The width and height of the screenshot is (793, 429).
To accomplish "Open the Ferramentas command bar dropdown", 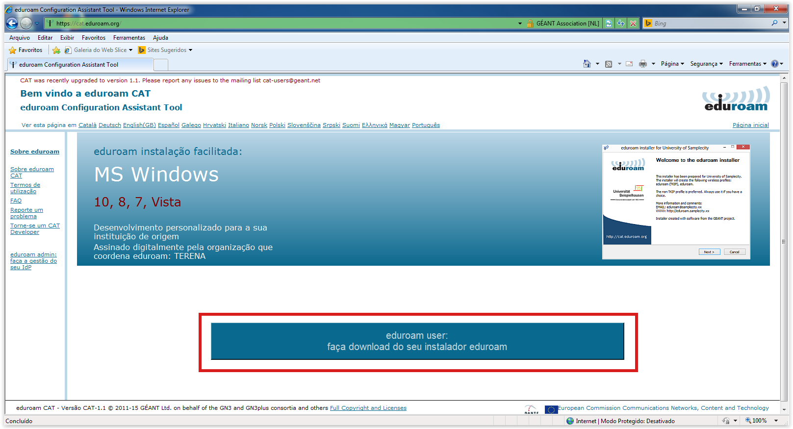I will [x=748, y=64].
